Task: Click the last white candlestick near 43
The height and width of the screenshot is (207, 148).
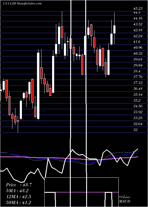Action: [115, 29]
